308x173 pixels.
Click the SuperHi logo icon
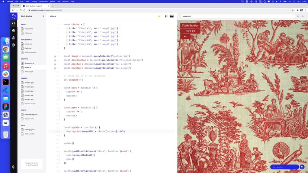coord(14,16)
